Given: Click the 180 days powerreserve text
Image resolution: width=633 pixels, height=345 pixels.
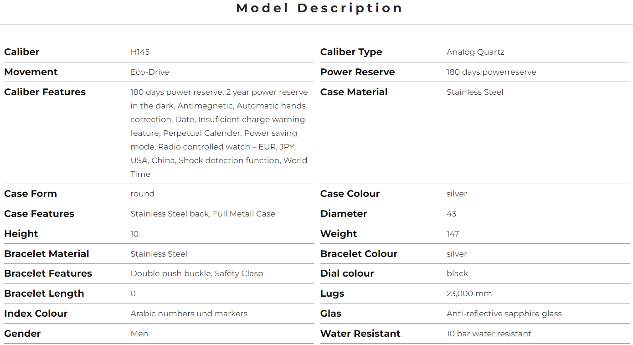Looking at the screenshot, I should coord(491,72).
